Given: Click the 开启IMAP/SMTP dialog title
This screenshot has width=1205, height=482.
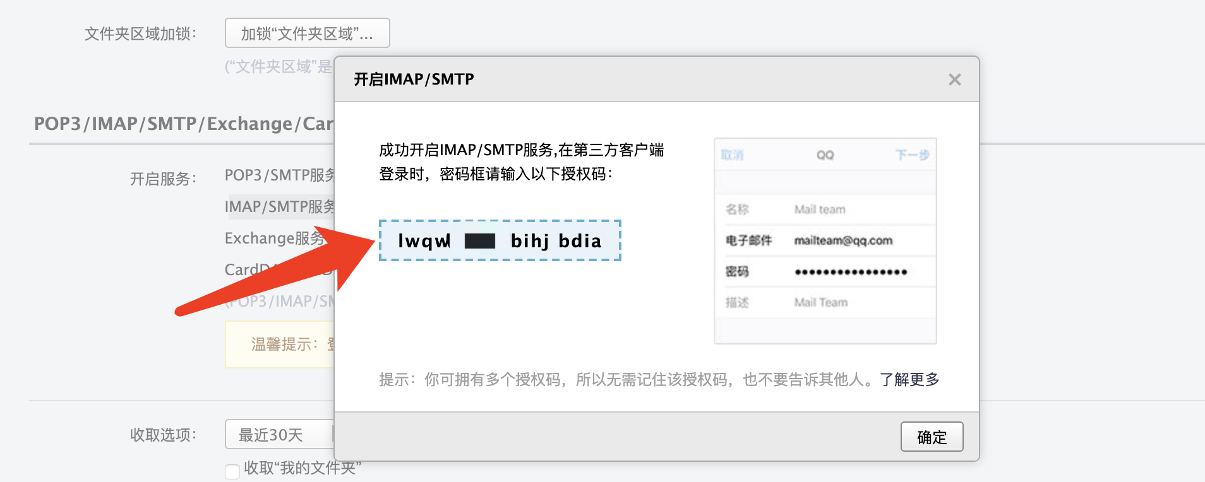Looking at the screenshot, I should point(414,79).
